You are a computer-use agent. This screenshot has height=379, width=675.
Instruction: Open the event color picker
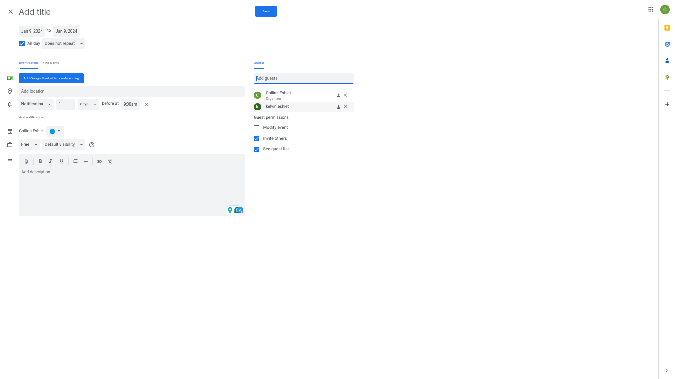coord(55,131)
